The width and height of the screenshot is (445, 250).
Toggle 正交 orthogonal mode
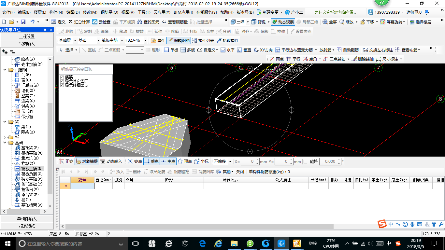[x=66, y=161]
